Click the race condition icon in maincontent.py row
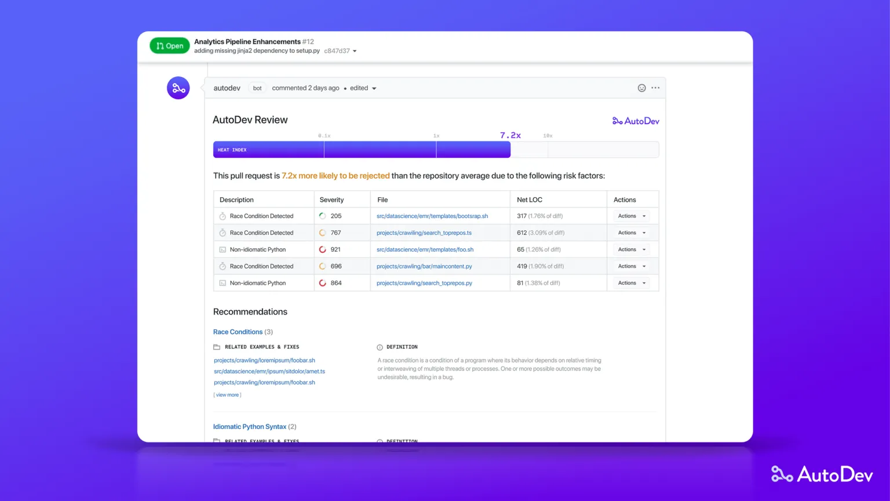Image resolution: width=890 pixels, height=501 pixels. [x=222, y=266]
